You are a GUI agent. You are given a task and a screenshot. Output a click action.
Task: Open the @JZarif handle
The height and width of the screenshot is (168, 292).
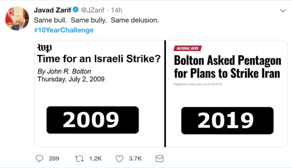pyautogui.click(x=92, y=10)
